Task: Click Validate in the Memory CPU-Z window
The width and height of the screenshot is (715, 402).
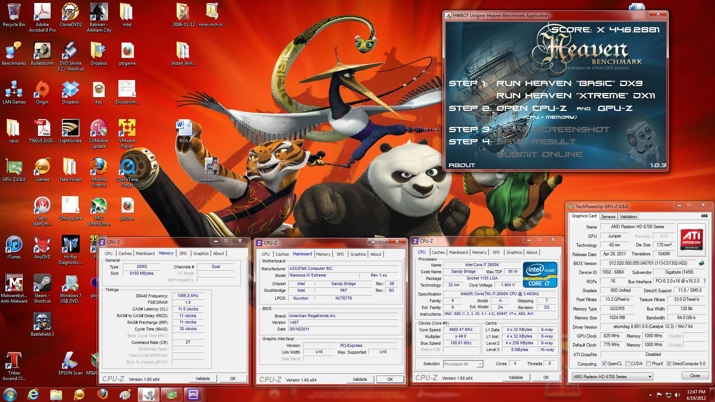Action: [x=203, y=379]
